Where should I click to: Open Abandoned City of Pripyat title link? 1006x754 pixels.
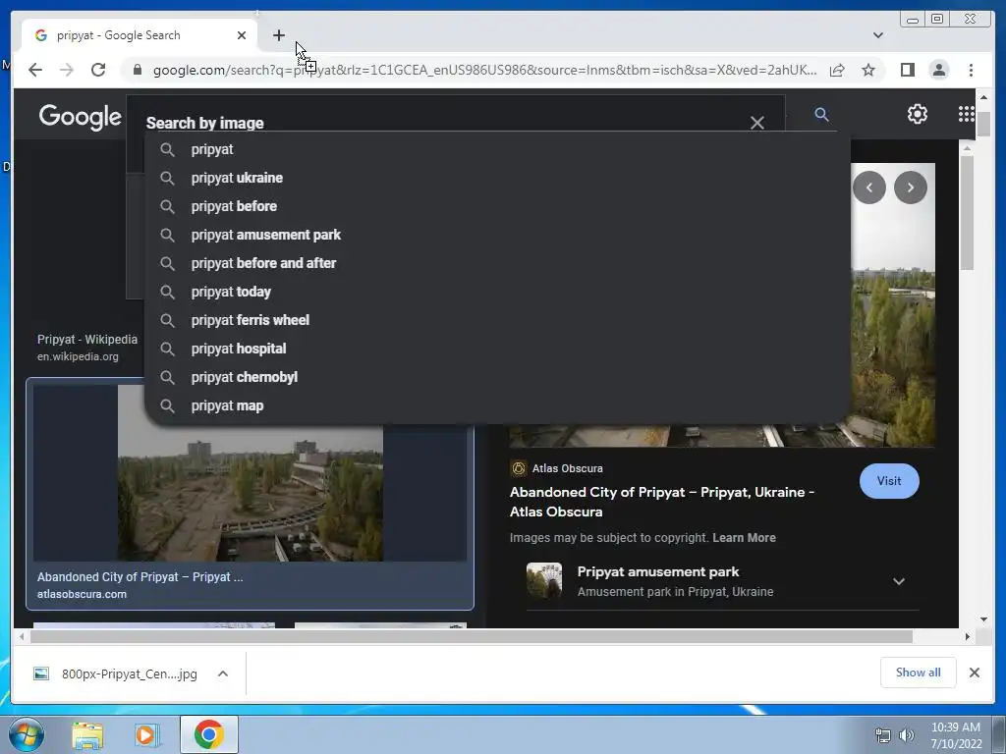(x=662, y=502)
